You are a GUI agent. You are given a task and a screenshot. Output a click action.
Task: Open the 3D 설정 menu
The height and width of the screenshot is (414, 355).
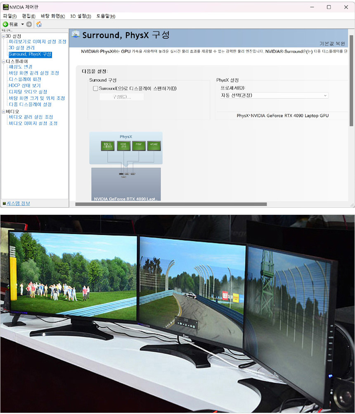coord(81,16)
